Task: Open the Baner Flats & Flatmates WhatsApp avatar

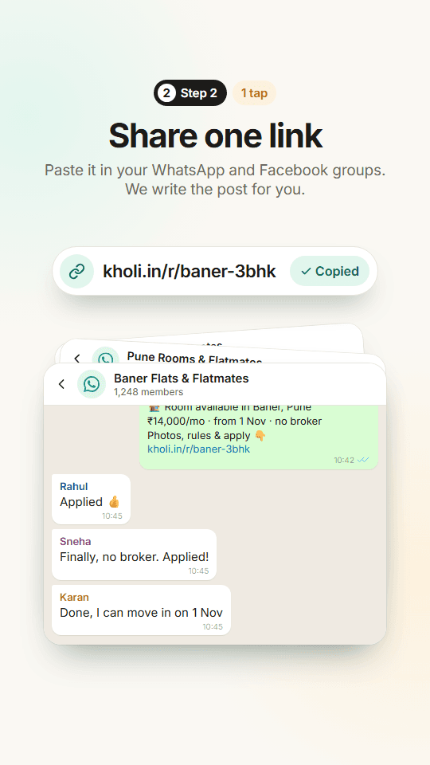Action: click(x=91, y=384)
